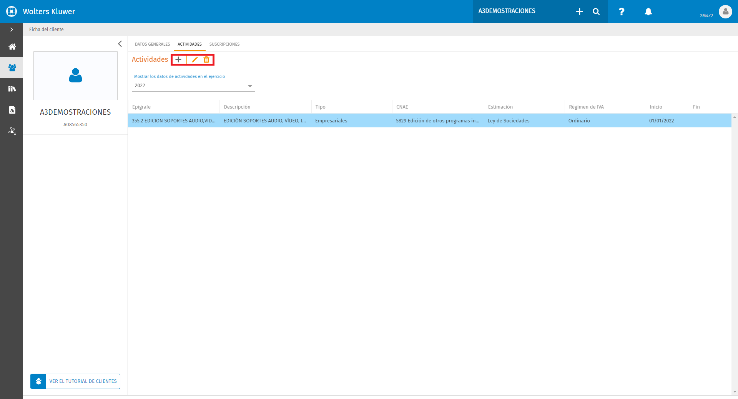Sort by the Estimación column header
This screenshot has height=399, width=738.
[524, 107]
